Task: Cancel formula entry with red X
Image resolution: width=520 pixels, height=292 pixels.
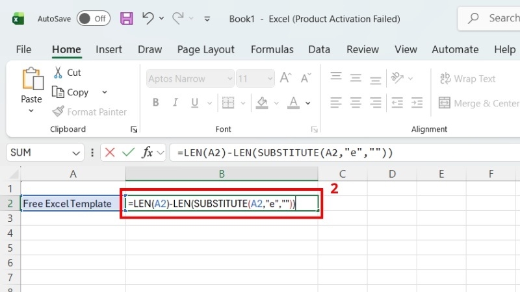Action: click(110, 152)
